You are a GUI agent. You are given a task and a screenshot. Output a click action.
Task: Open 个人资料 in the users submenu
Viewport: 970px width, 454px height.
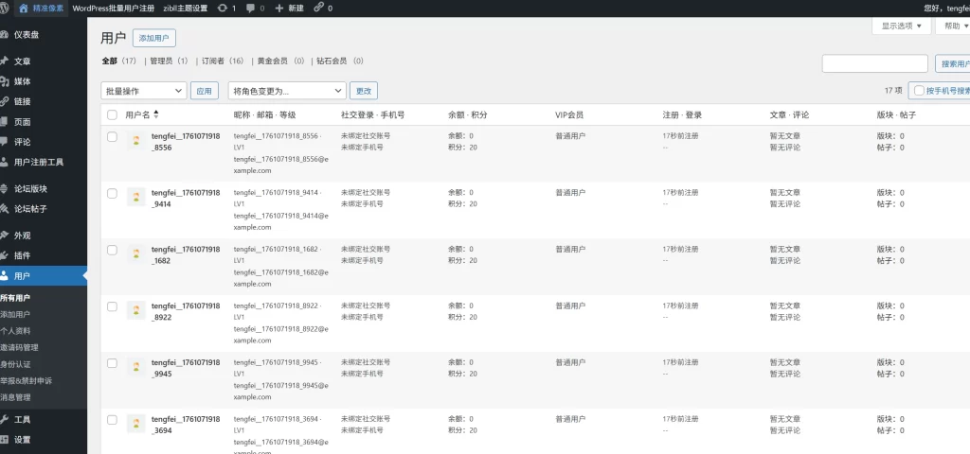point(15,331)
